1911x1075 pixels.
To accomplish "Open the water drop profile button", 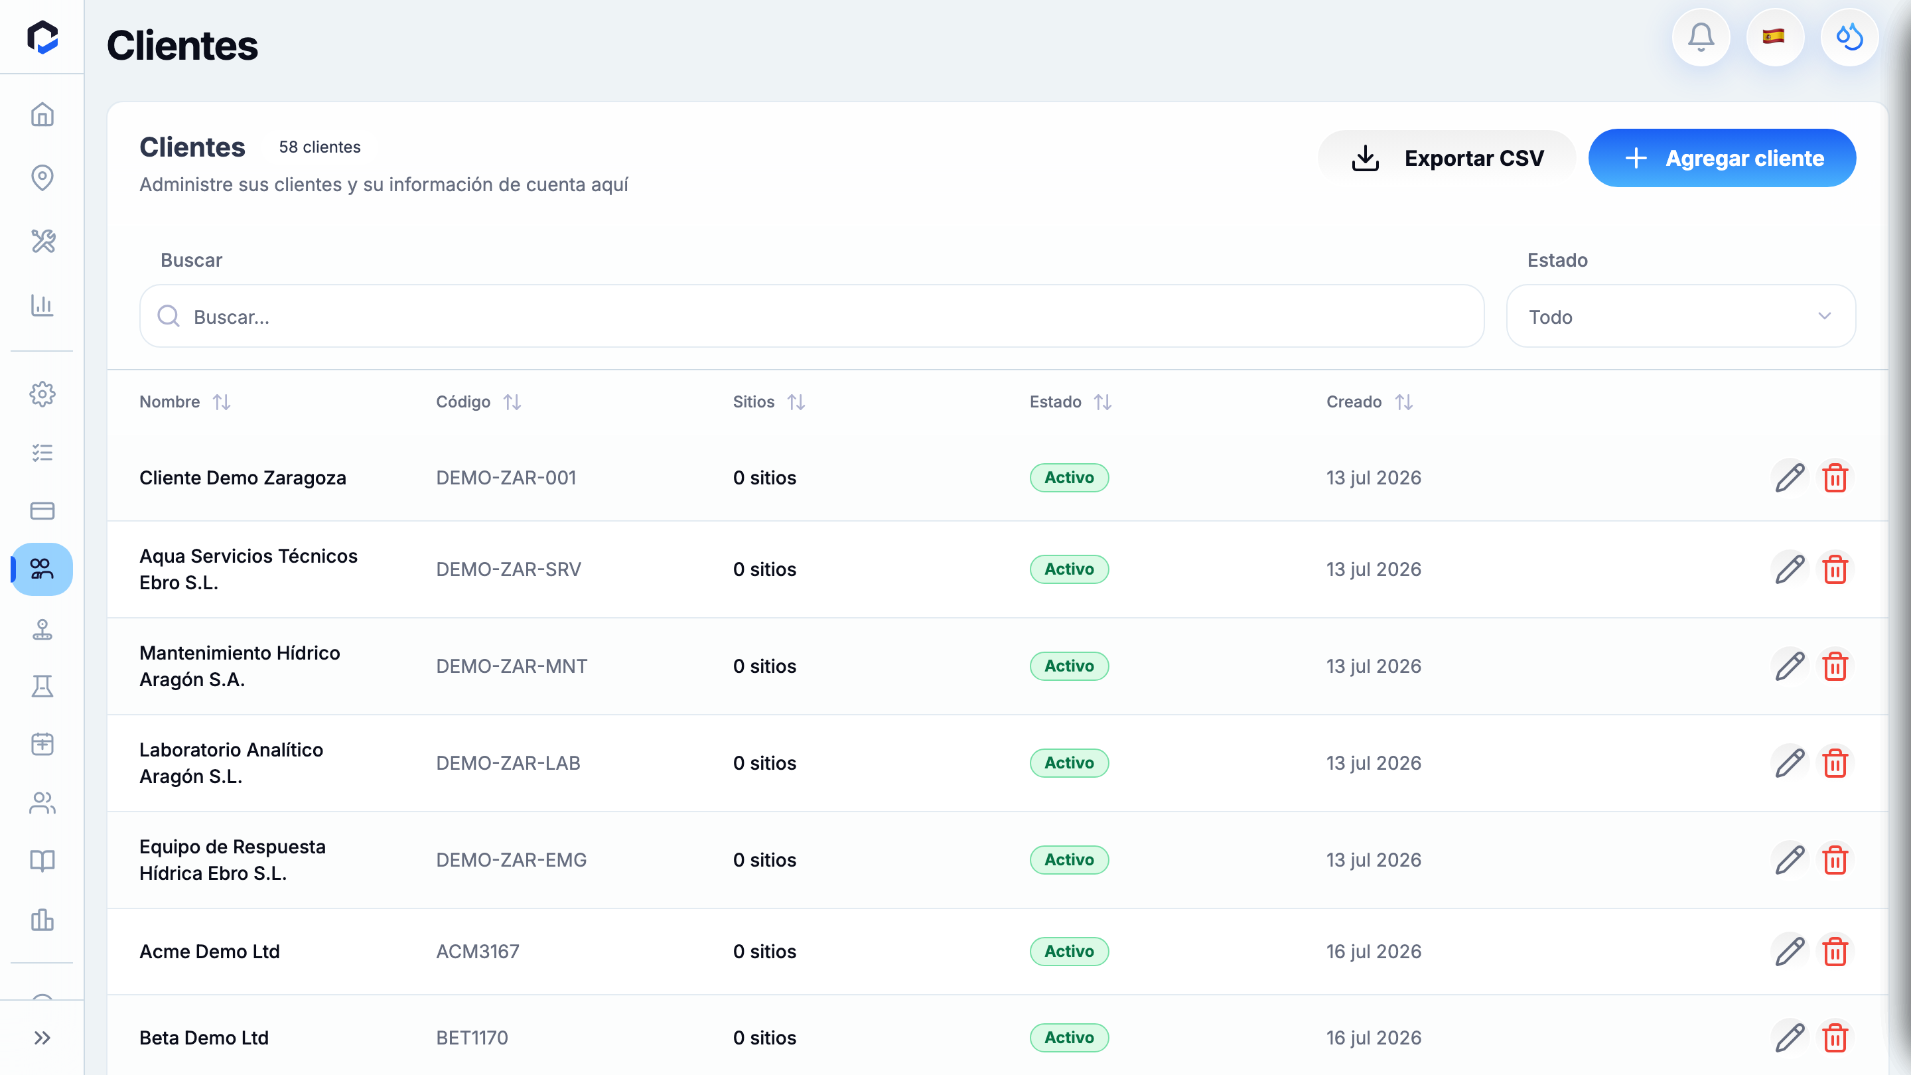I will pos(1849,36).
